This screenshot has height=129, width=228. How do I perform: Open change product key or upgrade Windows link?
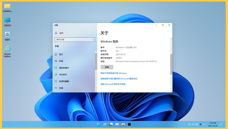click(x=113, y=73)
